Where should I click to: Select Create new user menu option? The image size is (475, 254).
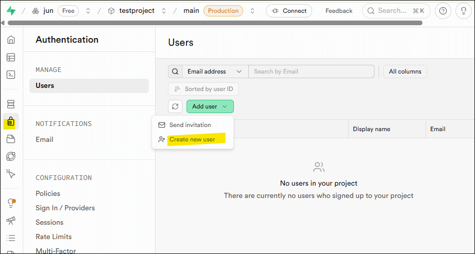[x=192, y=139]
